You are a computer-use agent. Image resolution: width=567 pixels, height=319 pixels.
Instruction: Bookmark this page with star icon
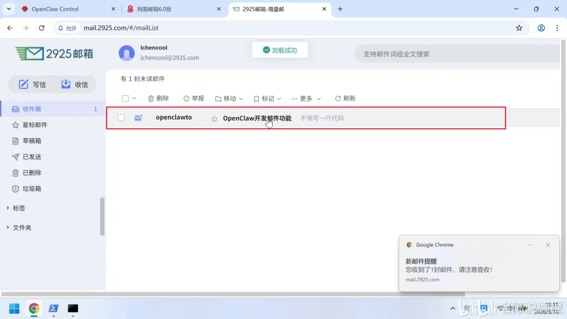click(x=519, y=28)
